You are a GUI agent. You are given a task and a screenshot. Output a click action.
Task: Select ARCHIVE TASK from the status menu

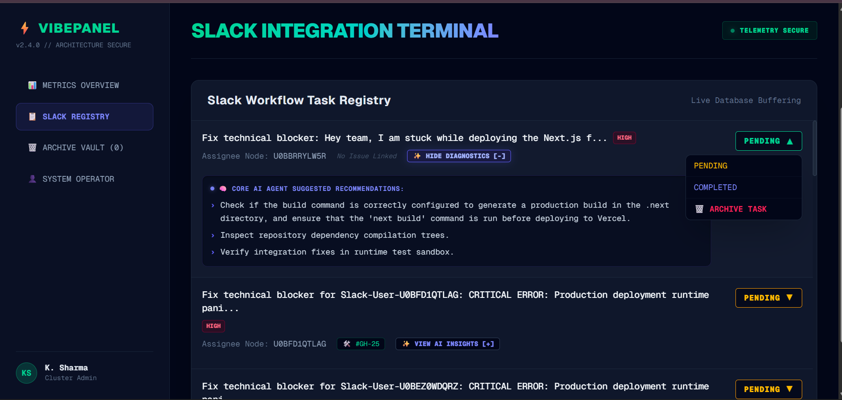(743, 209)
